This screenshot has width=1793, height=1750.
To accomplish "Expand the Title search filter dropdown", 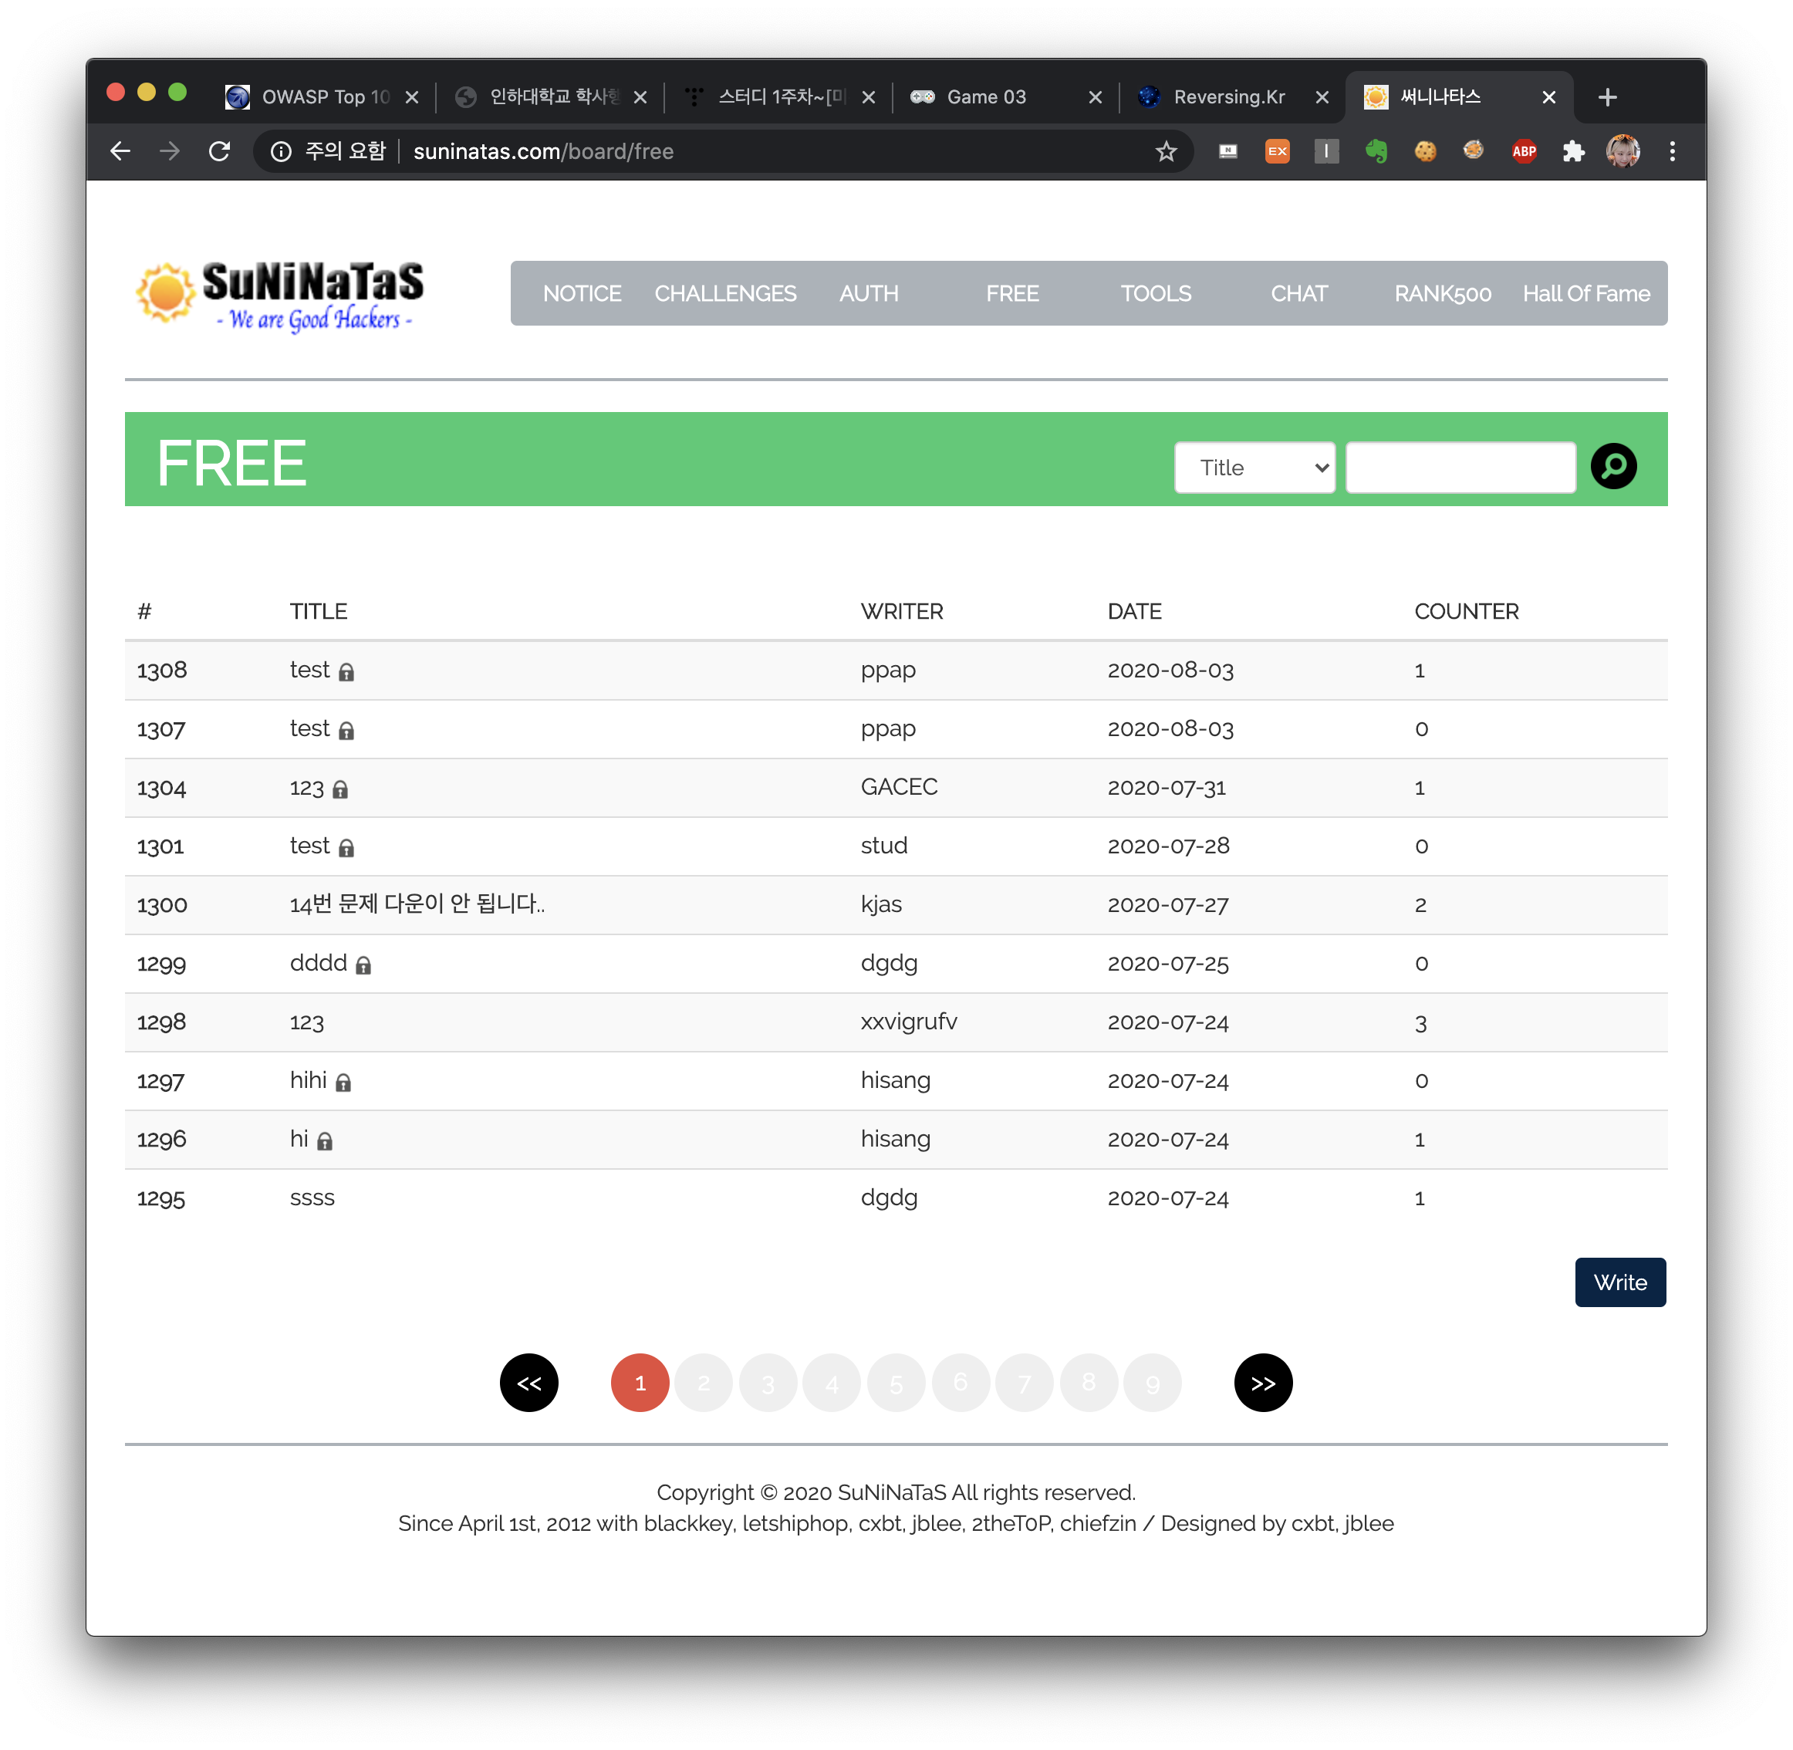I will (x=1254, y=468).
